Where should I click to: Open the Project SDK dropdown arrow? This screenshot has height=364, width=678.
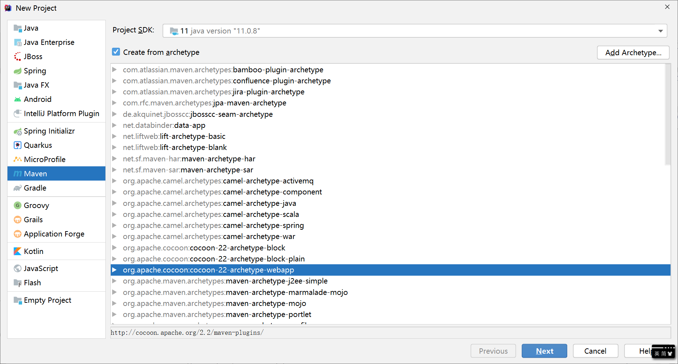(660, 31)
